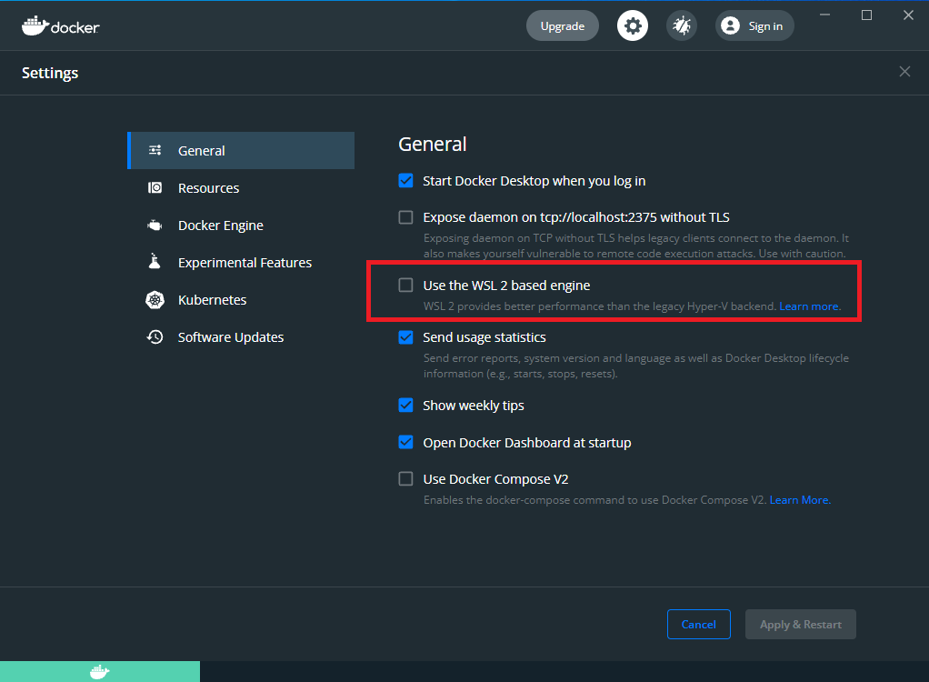Uncheck Show weekly tips

[405, 405]
